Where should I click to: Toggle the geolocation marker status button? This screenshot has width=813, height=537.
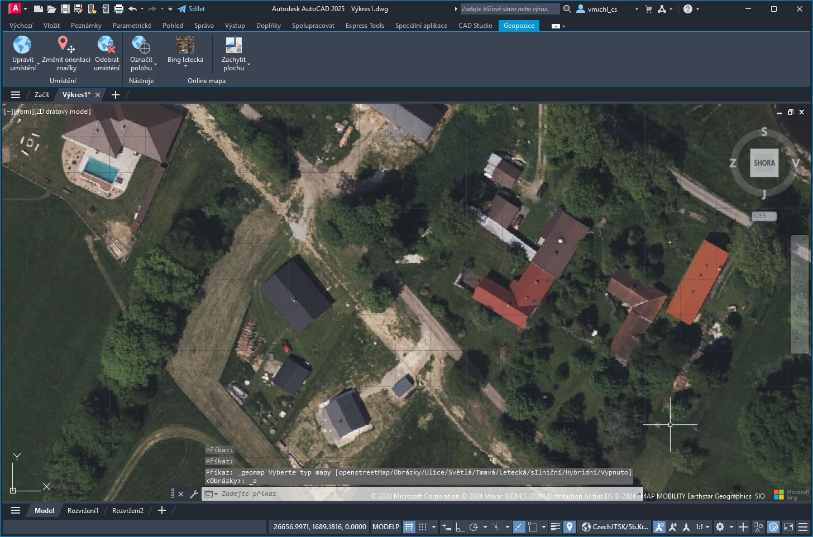(569, 527)
